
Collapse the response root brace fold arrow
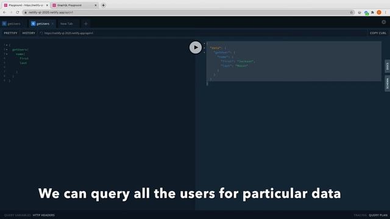(205, 44)
